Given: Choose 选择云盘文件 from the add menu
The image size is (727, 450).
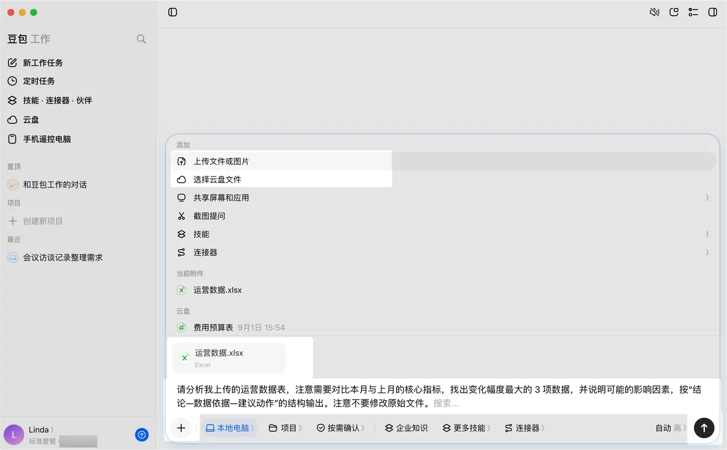Looking at the screenshot, I should pos(443,179).
